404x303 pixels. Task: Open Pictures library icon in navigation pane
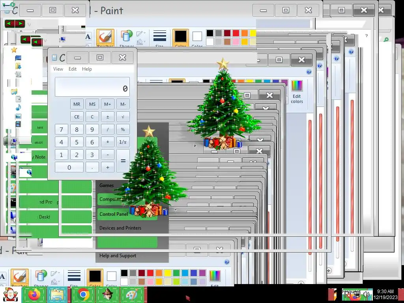[x=18, y=116]
